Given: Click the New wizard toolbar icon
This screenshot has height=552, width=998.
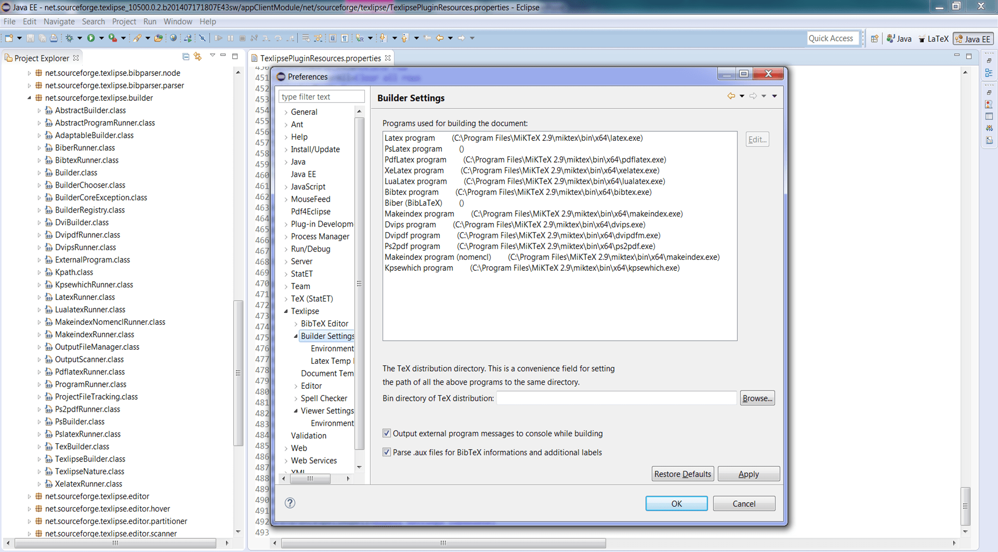Looking at the screenshot, I should tap(9, 38).
